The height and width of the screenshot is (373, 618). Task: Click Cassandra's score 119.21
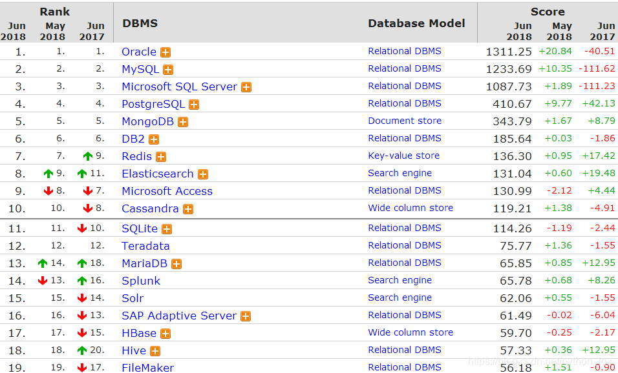(x=512, y=208)
